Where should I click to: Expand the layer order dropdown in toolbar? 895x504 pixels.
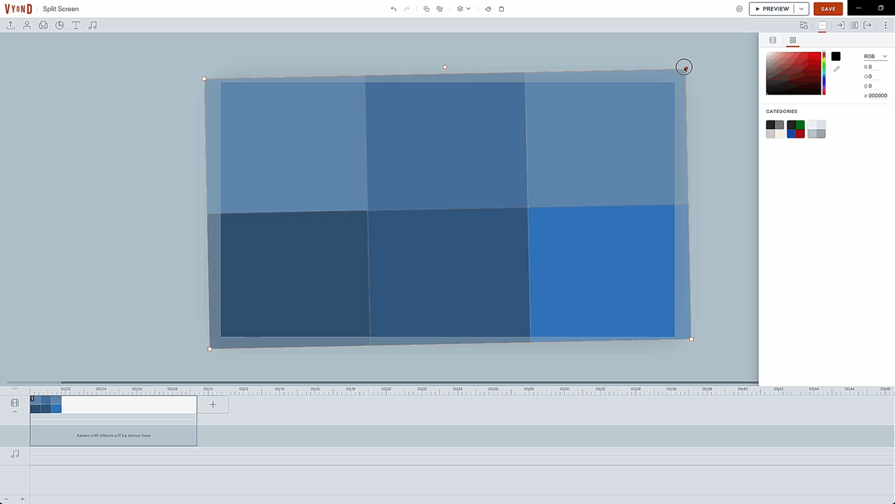tap(463, 9)
